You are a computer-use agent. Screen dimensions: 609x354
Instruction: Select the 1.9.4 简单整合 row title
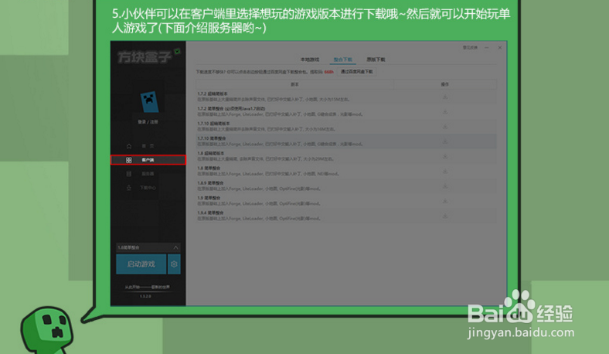click(210, 213)
